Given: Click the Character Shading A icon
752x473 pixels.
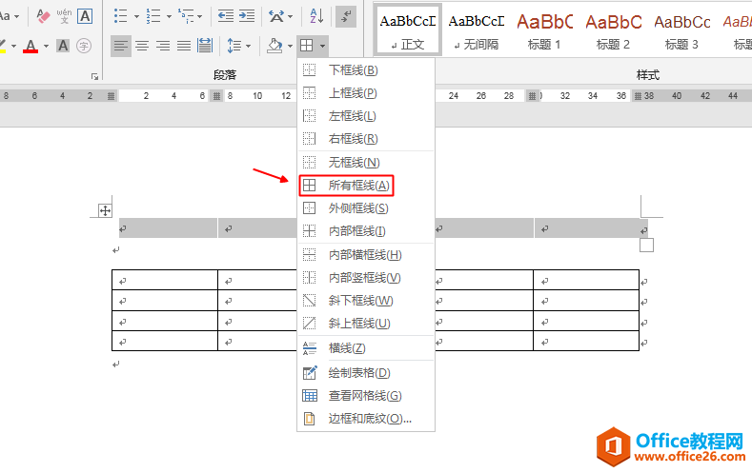Looking at the screenshot, I should [63, 46].
